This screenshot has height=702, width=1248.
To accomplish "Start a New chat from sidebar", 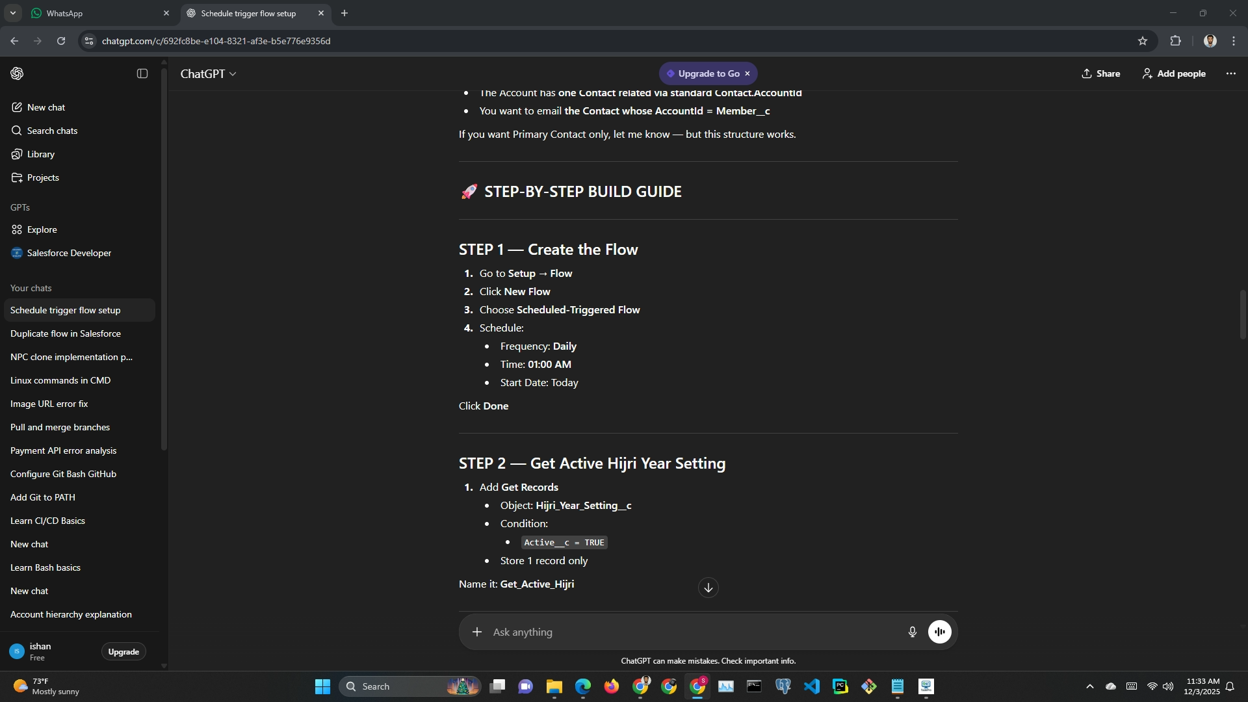I will tap(45, 107).
